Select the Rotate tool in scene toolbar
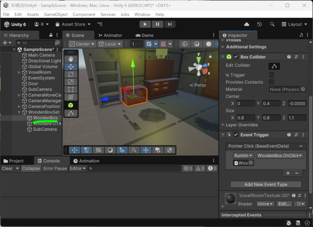The height and width of the screenshot is (227, 313). coord(71,74)
